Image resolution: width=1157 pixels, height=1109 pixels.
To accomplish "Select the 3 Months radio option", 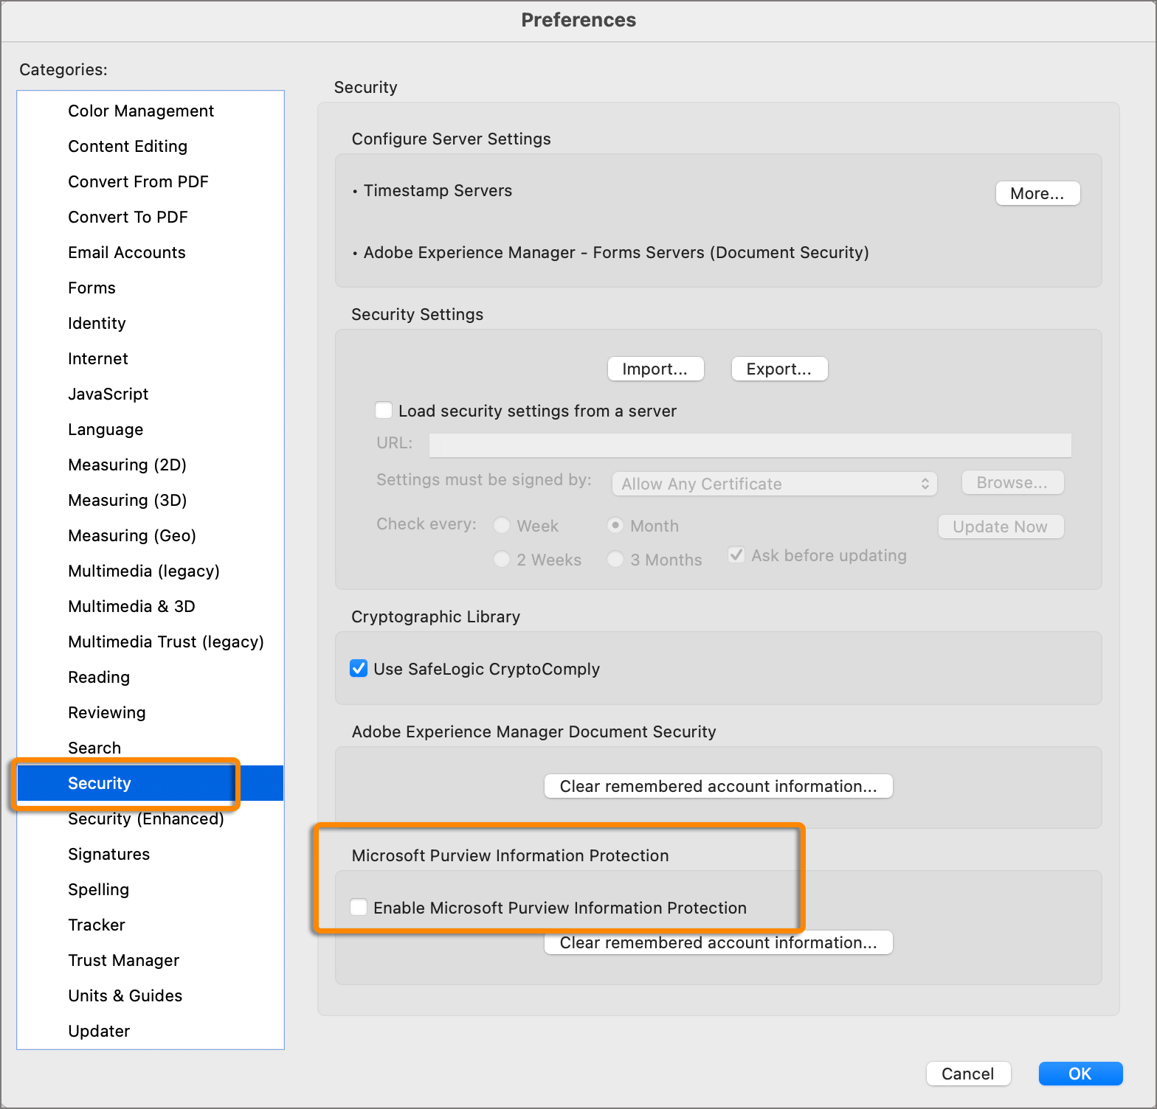I will pos(615,560).
